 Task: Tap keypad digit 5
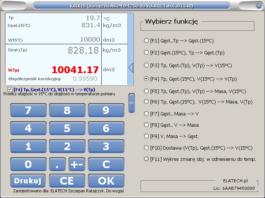pos(67,128)
